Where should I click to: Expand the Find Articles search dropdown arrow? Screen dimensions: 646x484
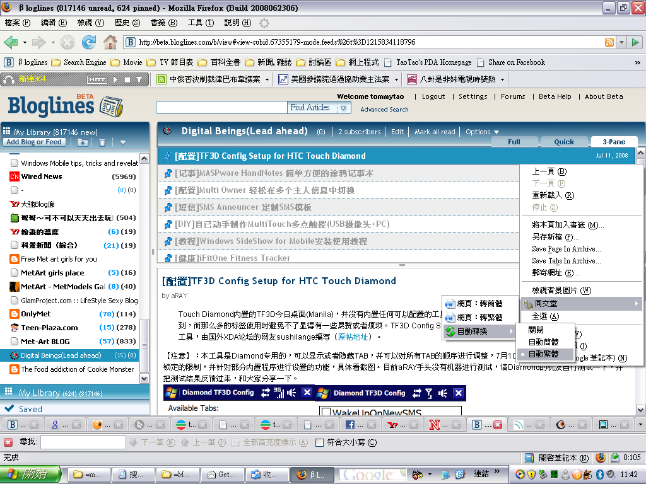tap(344, 108)
